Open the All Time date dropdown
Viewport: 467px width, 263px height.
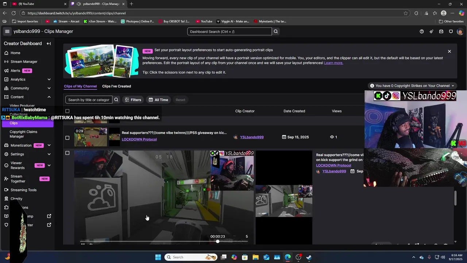click(158, 100)
